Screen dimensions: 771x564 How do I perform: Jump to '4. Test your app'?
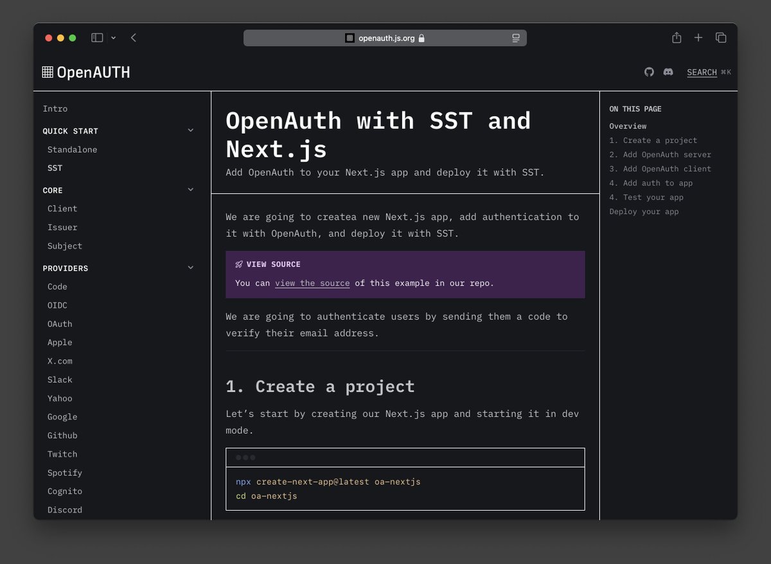646,197
